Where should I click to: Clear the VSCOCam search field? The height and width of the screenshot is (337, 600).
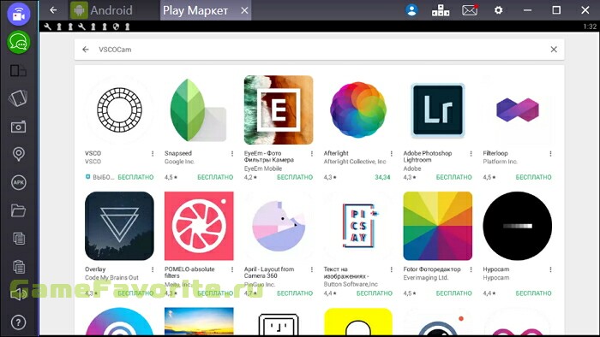click(x=554, y=50)
